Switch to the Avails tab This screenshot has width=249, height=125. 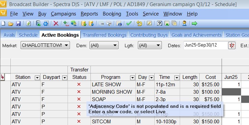click(x=9, y=35)
